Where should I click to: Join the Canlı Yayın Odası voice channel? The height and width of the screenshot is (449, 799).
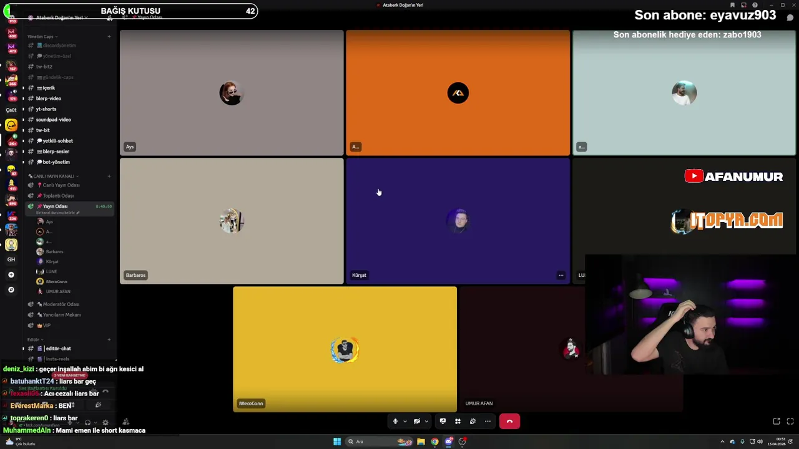[x=69, y=185]
